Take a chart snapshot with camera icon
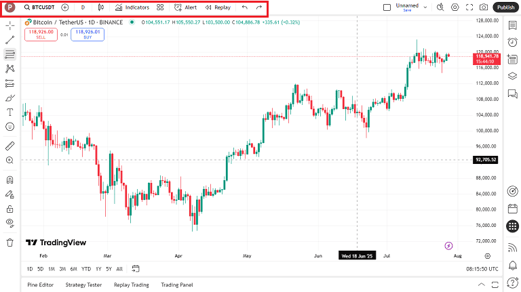The image size is (521, 292). [x=484, y=7]
